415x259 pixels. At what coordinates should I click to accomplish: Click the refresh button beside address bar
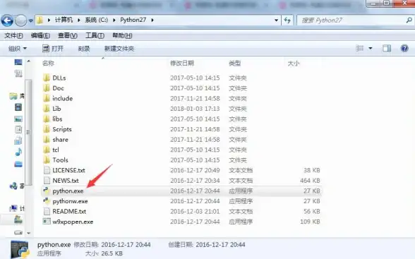pyautogui.click(x=287, y=20)
